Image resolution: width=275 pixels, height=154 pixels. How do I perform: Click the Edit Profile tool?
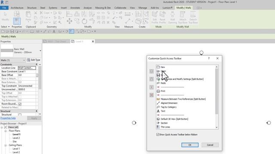click(x=155, y=18)
